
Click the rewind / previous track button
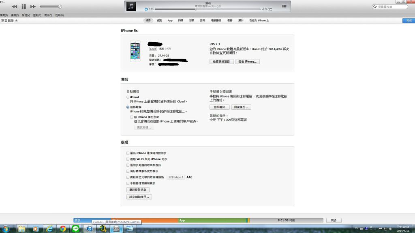point(14,6)
